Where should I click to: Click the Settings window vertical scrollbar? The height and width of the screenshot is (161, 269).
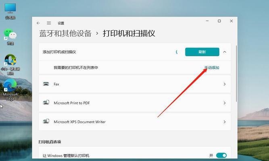pos(236,74)
